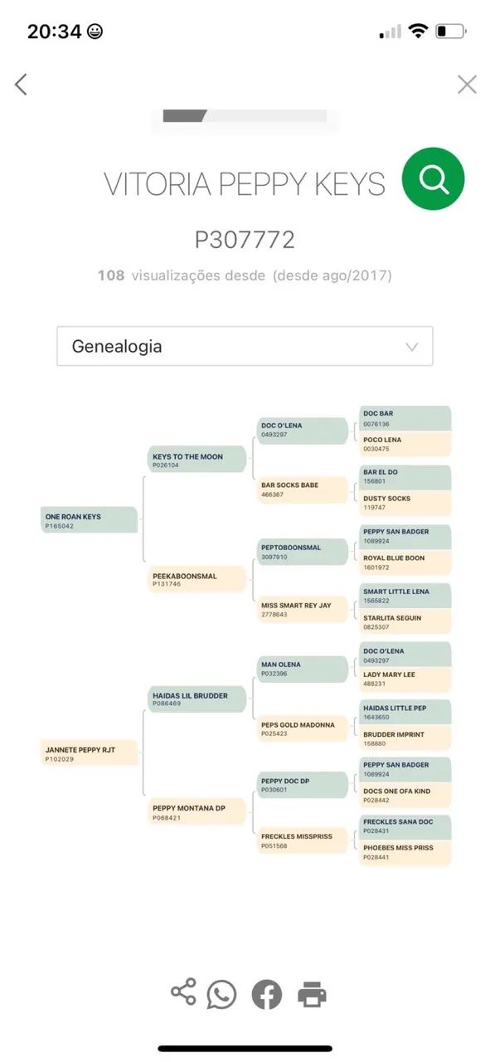The height and width of the screenshot is (1062, 490).
Task: Open PEPTOBOONSMAL's pedigree entry
Action: [301, 550]
